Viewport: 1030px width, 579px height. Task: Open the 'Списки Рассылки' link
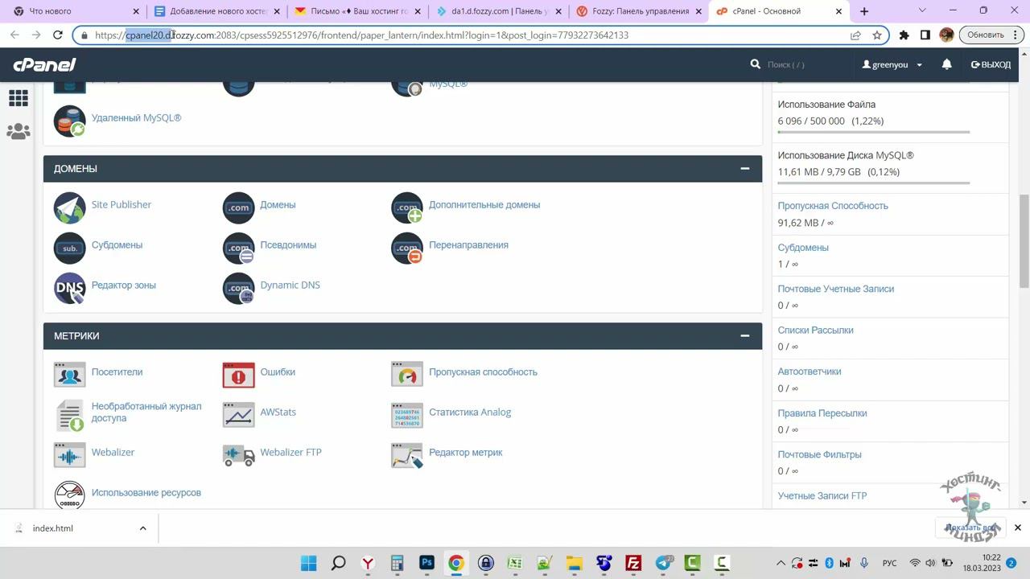coord(815,331)
